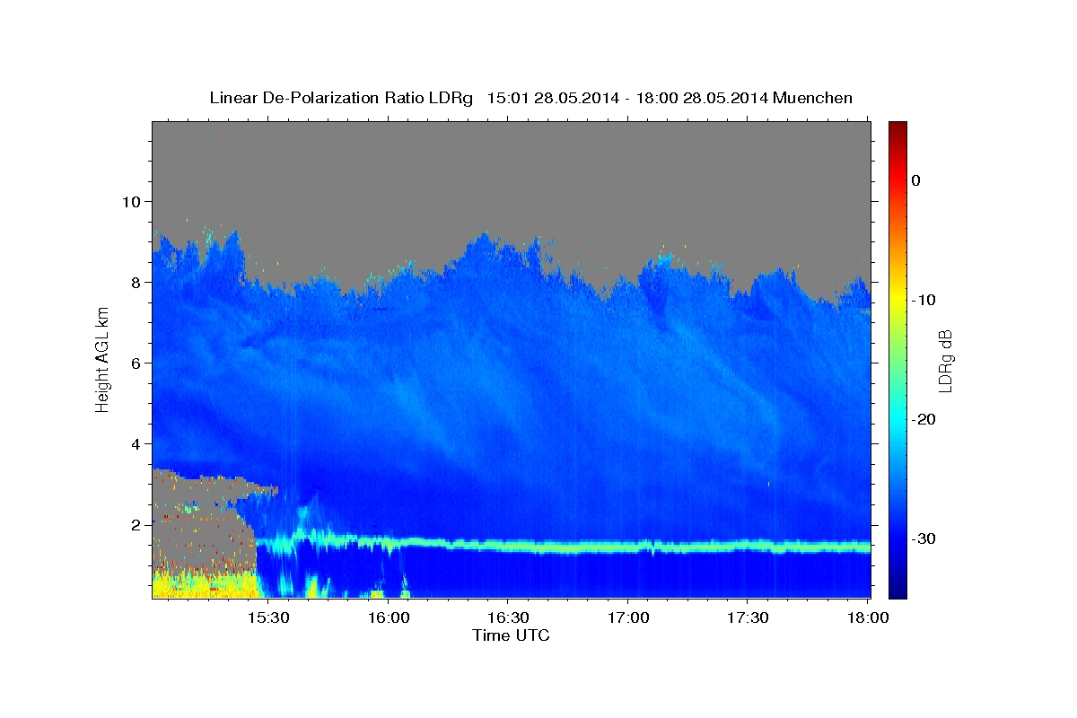This screenshot has width=1077, height=718.
Task: Click the 'Time UTC' axis label
Action: click(x=511, y=635)
